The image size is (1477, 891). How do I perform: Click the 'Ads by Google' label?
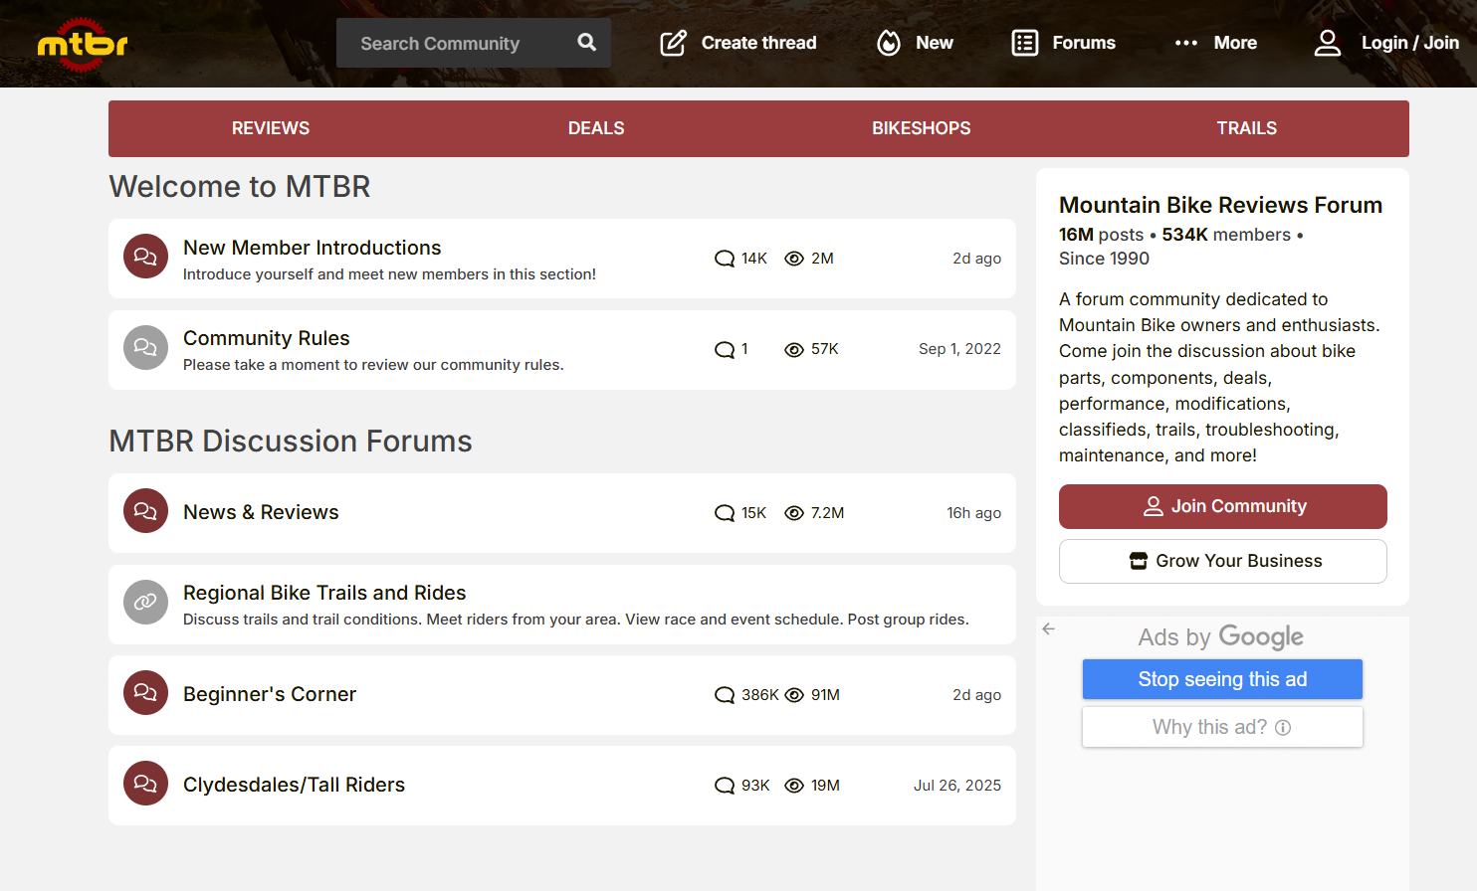1220,636
